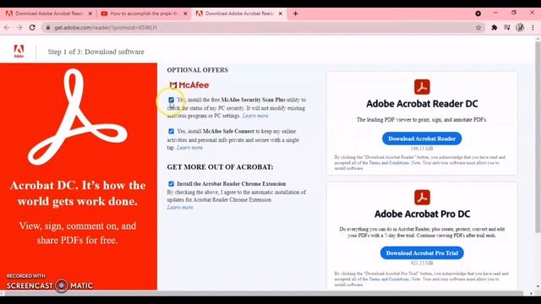Open Learn more under Safe Connect
Viewport: 541px width, 304px height.
(189, 148)
